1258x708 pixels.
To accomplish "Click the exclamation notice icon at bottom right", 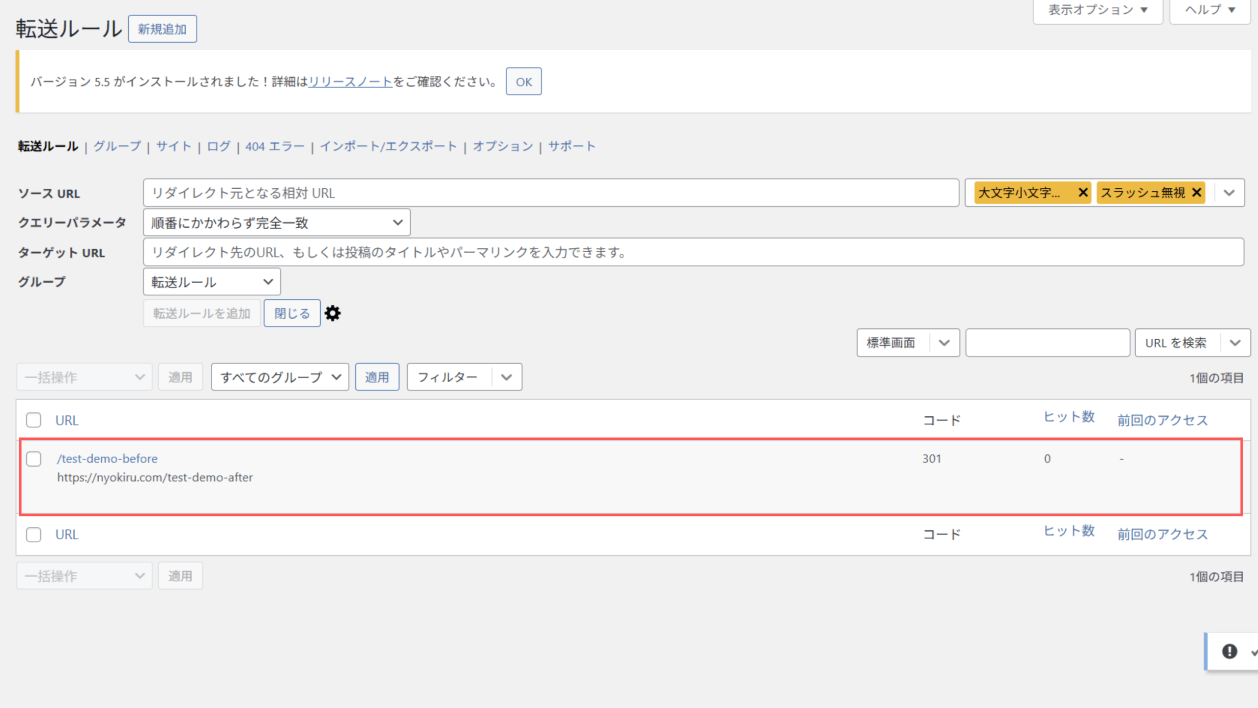I will 1229,651.
